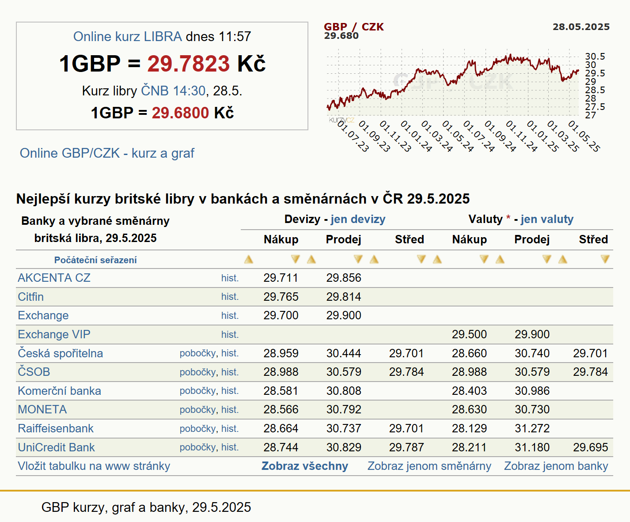View AKCENTA CZ hist. rate history
Screen dimensions: 630x522
pos(230,278)
